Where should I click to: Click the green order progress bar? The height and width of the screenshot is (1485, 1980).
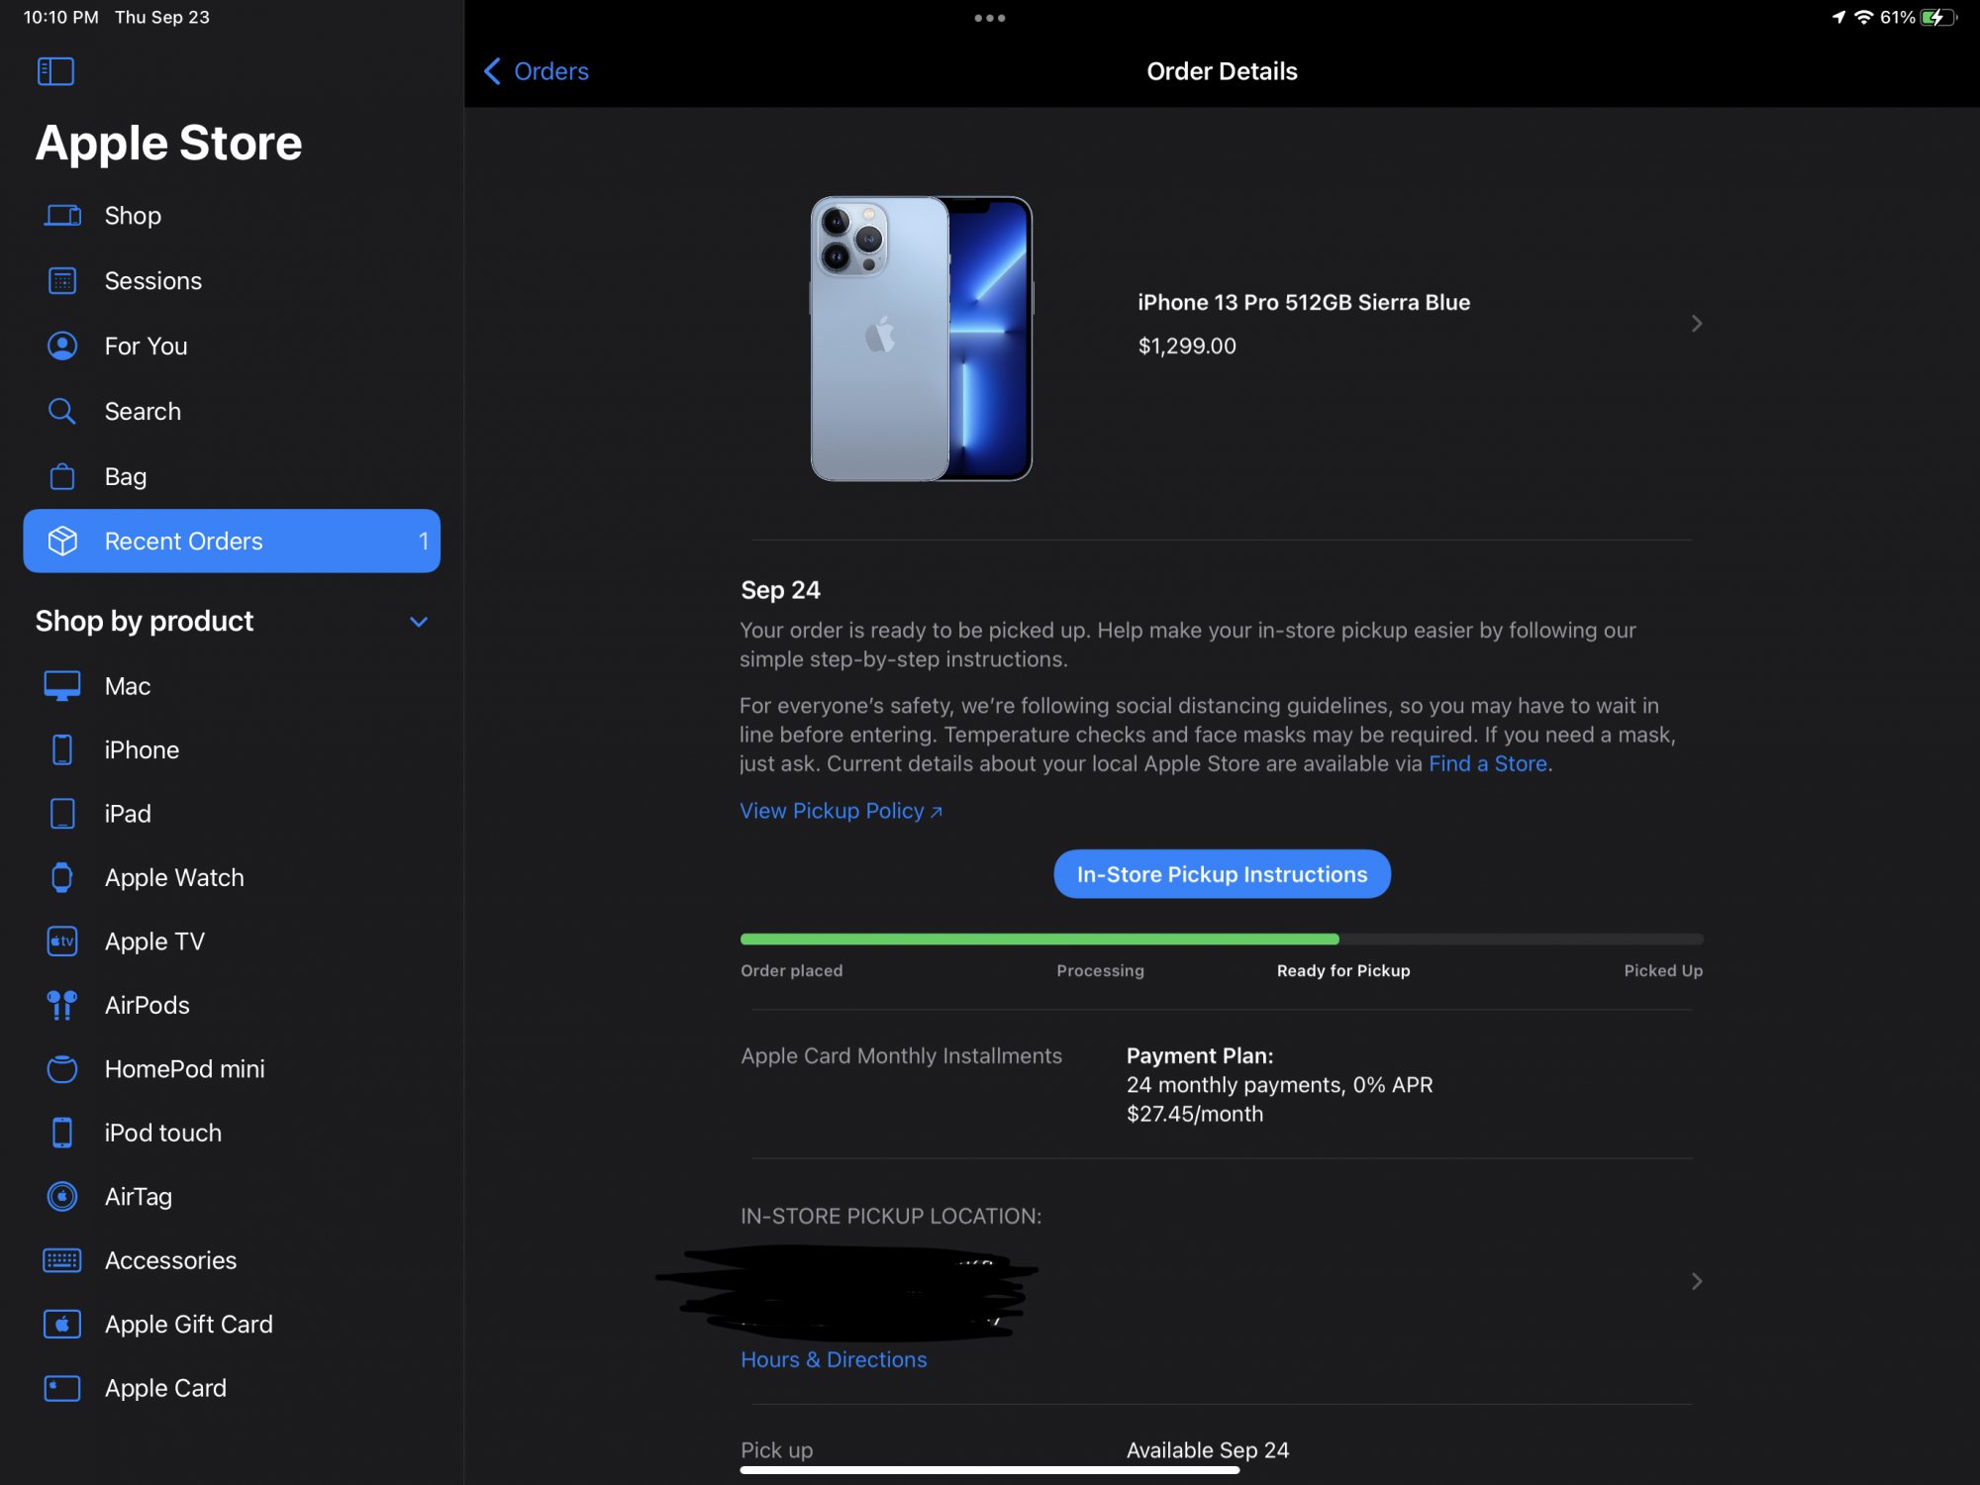point(1039,939)
